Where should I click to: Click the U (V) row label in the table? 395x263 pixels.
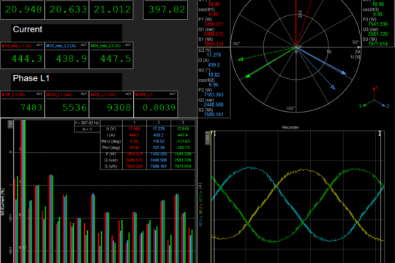pos(111,129)
